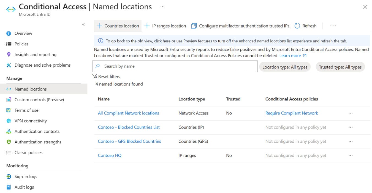Open the Location type filter dropdown
This screenshot has height=193, width=372.
click(285, 67)
